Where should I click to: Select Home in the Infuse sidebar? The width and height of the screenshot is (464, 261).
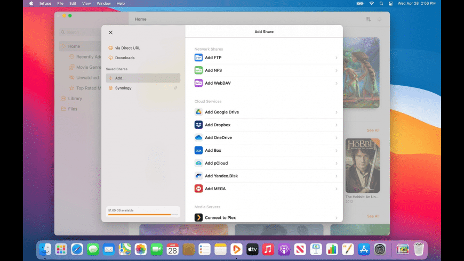pyautogui.click(x=80, y=46)
